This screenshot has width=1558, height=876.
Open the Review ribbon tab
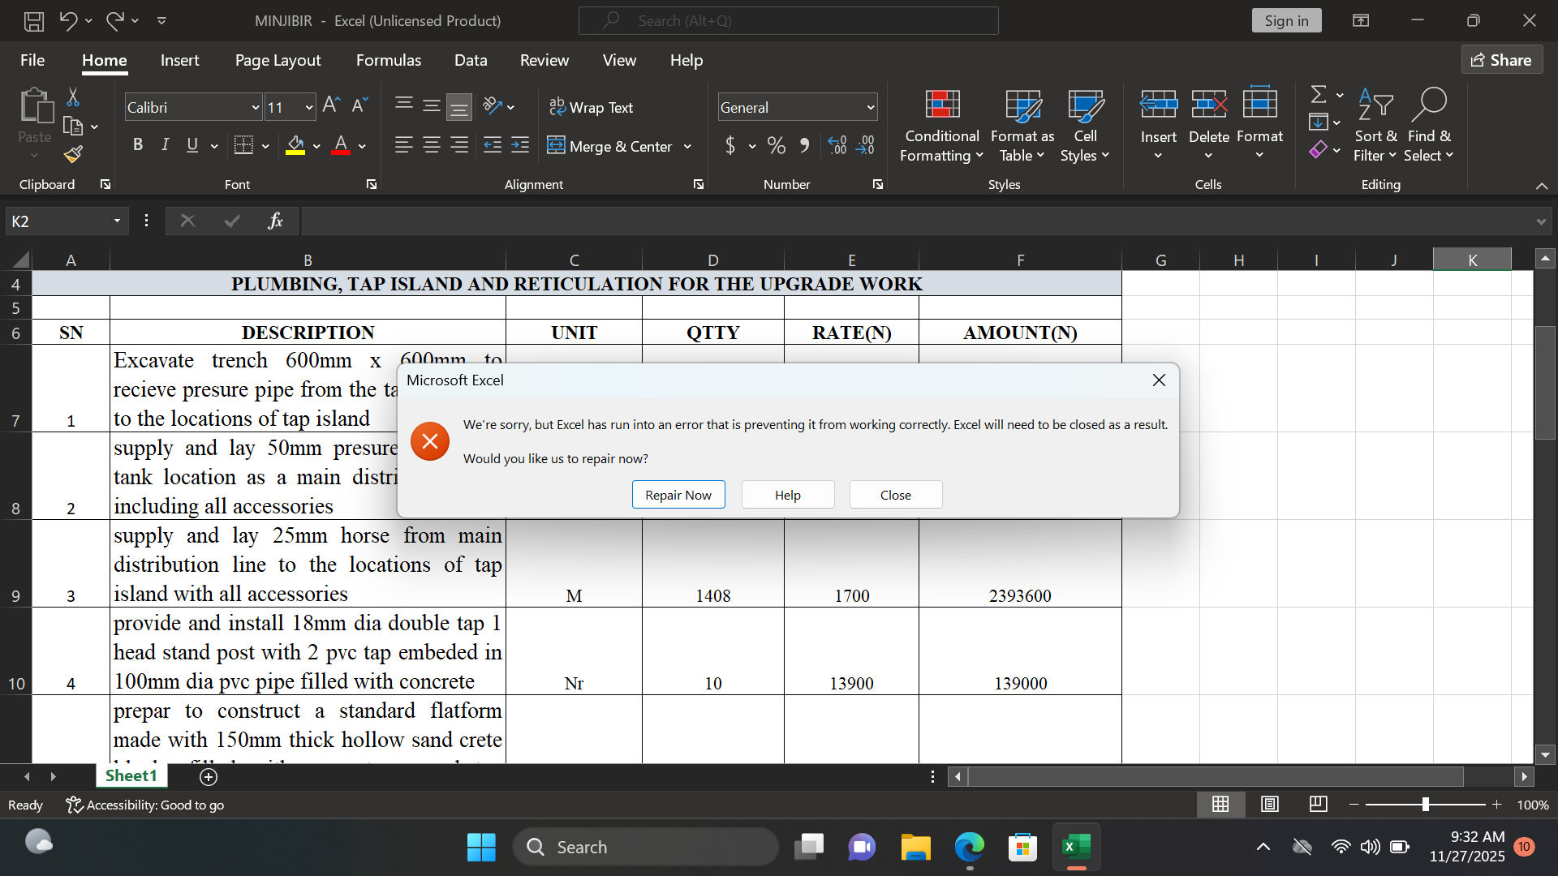pos(544,60)
